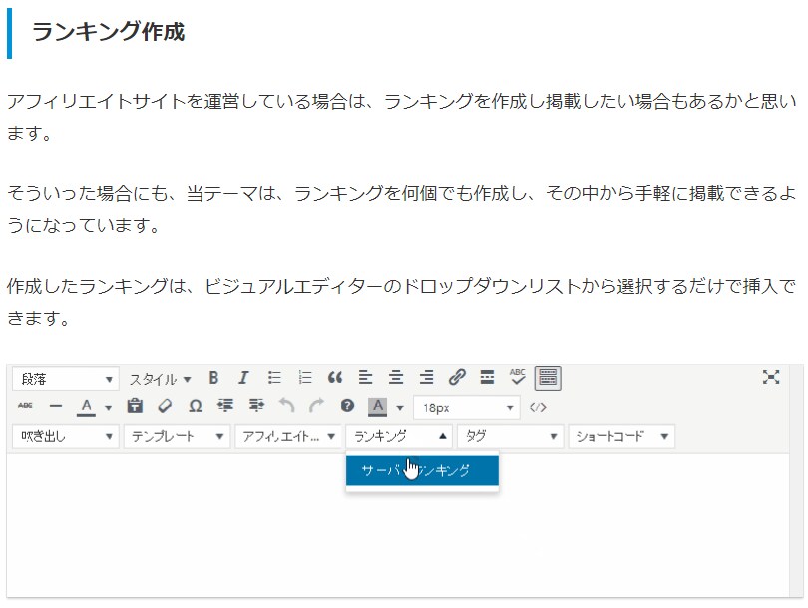The height and width of the screenshot is (608, 808).
Task: Apply the text background color
Action: click(x=377, y=407)
